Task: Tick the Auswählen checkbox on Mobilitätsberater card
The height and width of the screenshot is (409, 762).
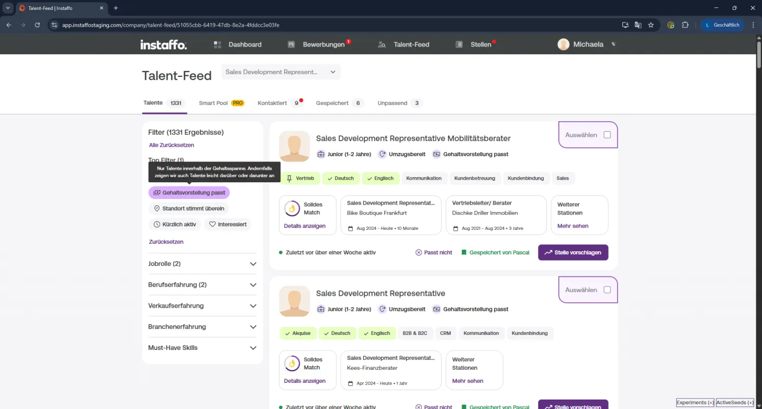Action: click(607, 135)
